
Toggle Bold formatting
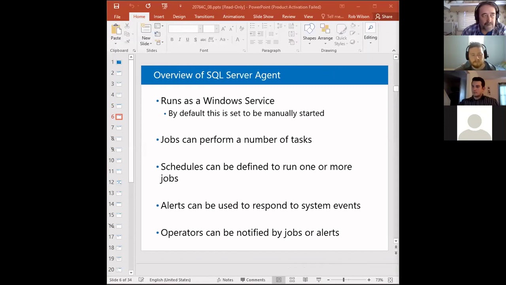172,40
